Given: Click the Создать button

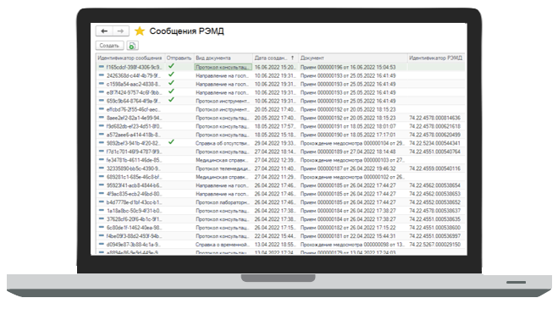Looking at the screenshot, I should pos(109,46).
